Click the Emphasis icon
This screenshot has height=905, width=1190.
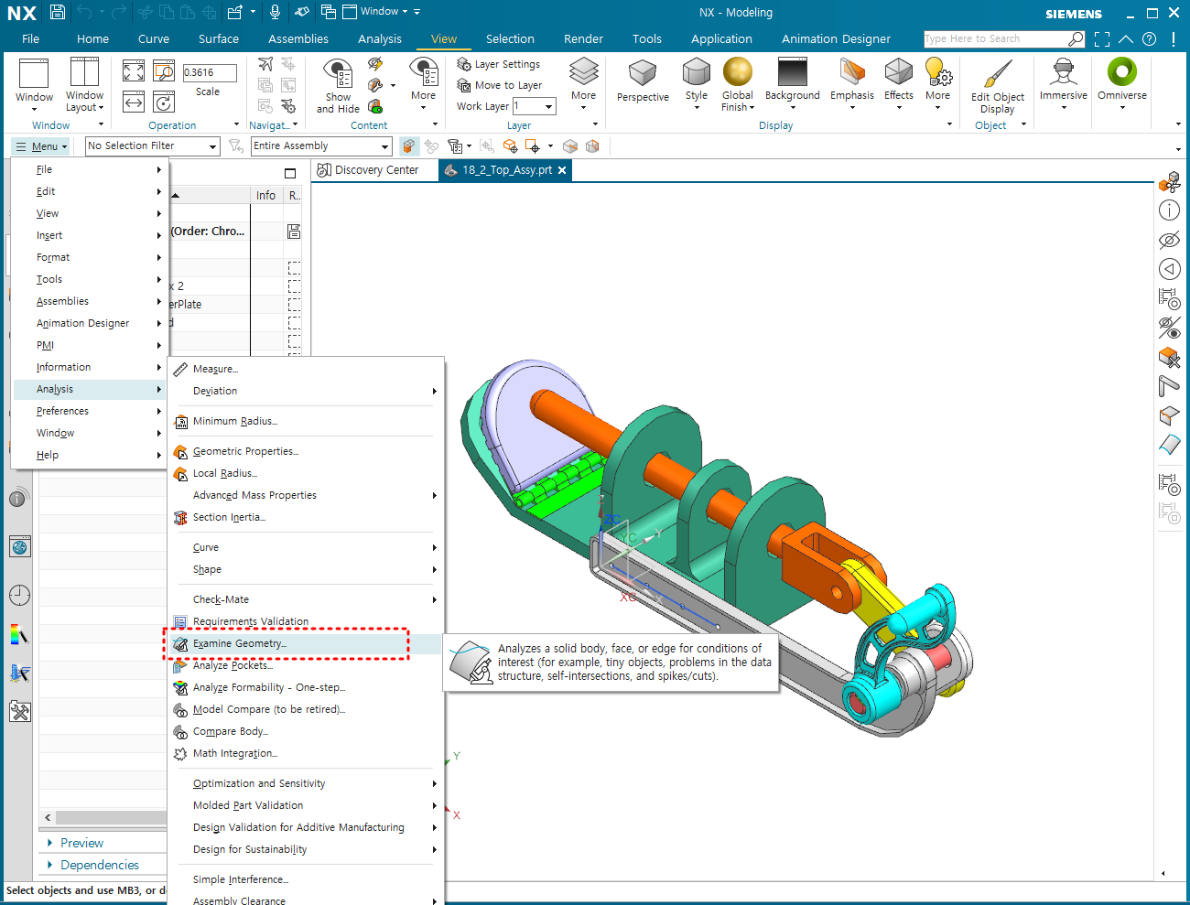pyautogui.click(x=852, y=71)
